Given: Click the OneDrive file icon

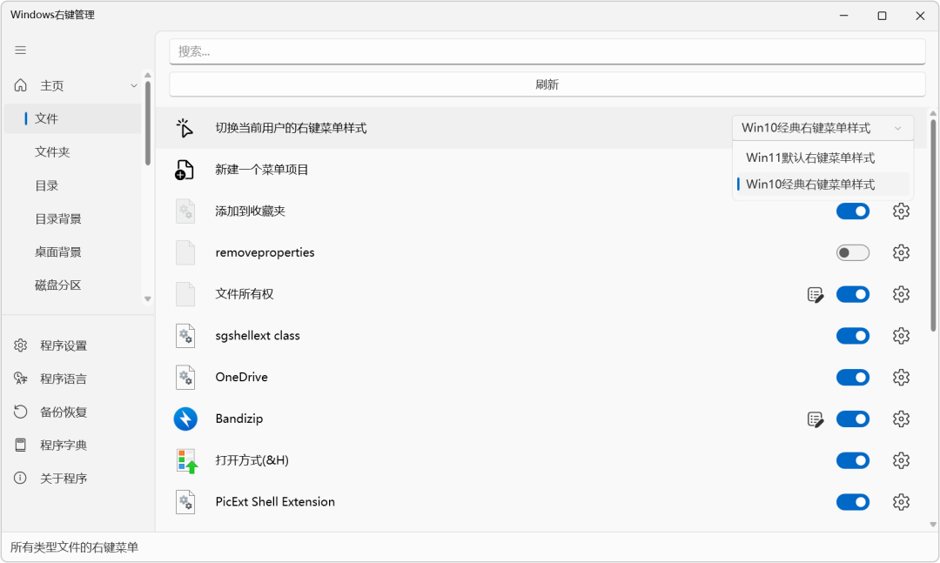Looking at the screenshot, I should [x=185, y=377].
